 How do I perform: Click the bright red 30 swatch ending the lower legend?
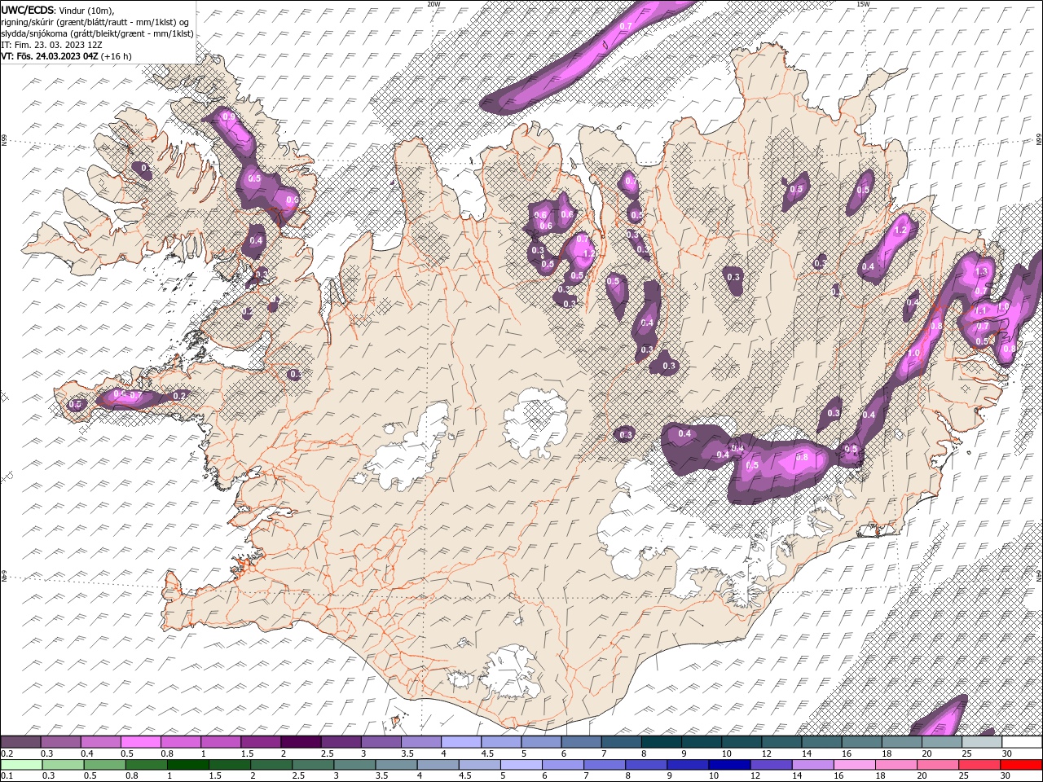click(x=1021, y=765)
